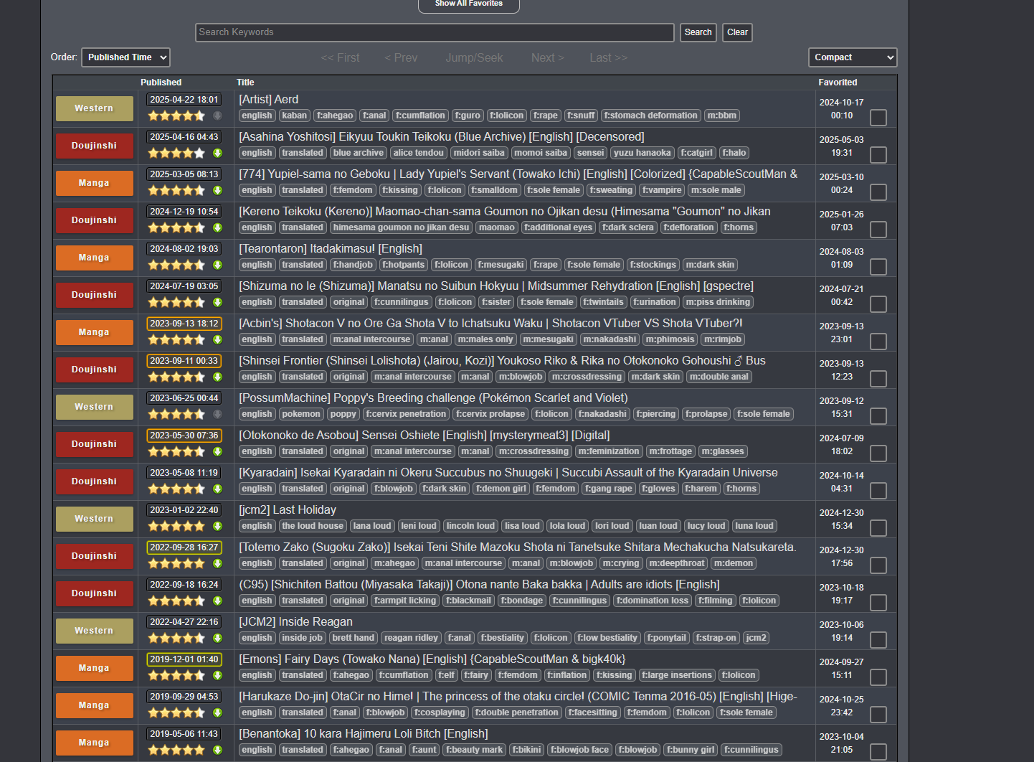Click the english tag in the 2025-04-16 04:43 row
The image size is (1034, 762).
tap(257, 153)
